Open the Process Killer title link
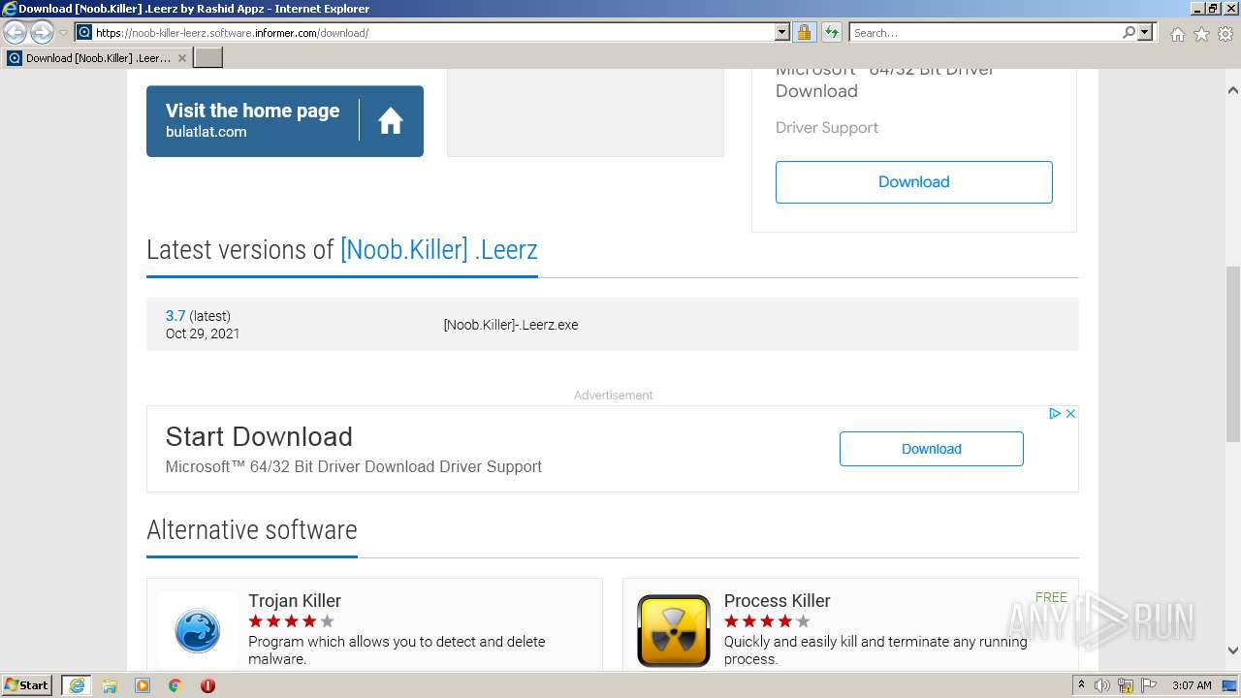Screen dimensions: 1241x698 click(x=777, y=601)
